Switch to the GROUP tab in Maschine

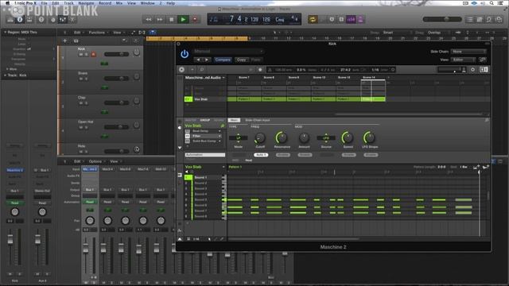tap(205, 120)
